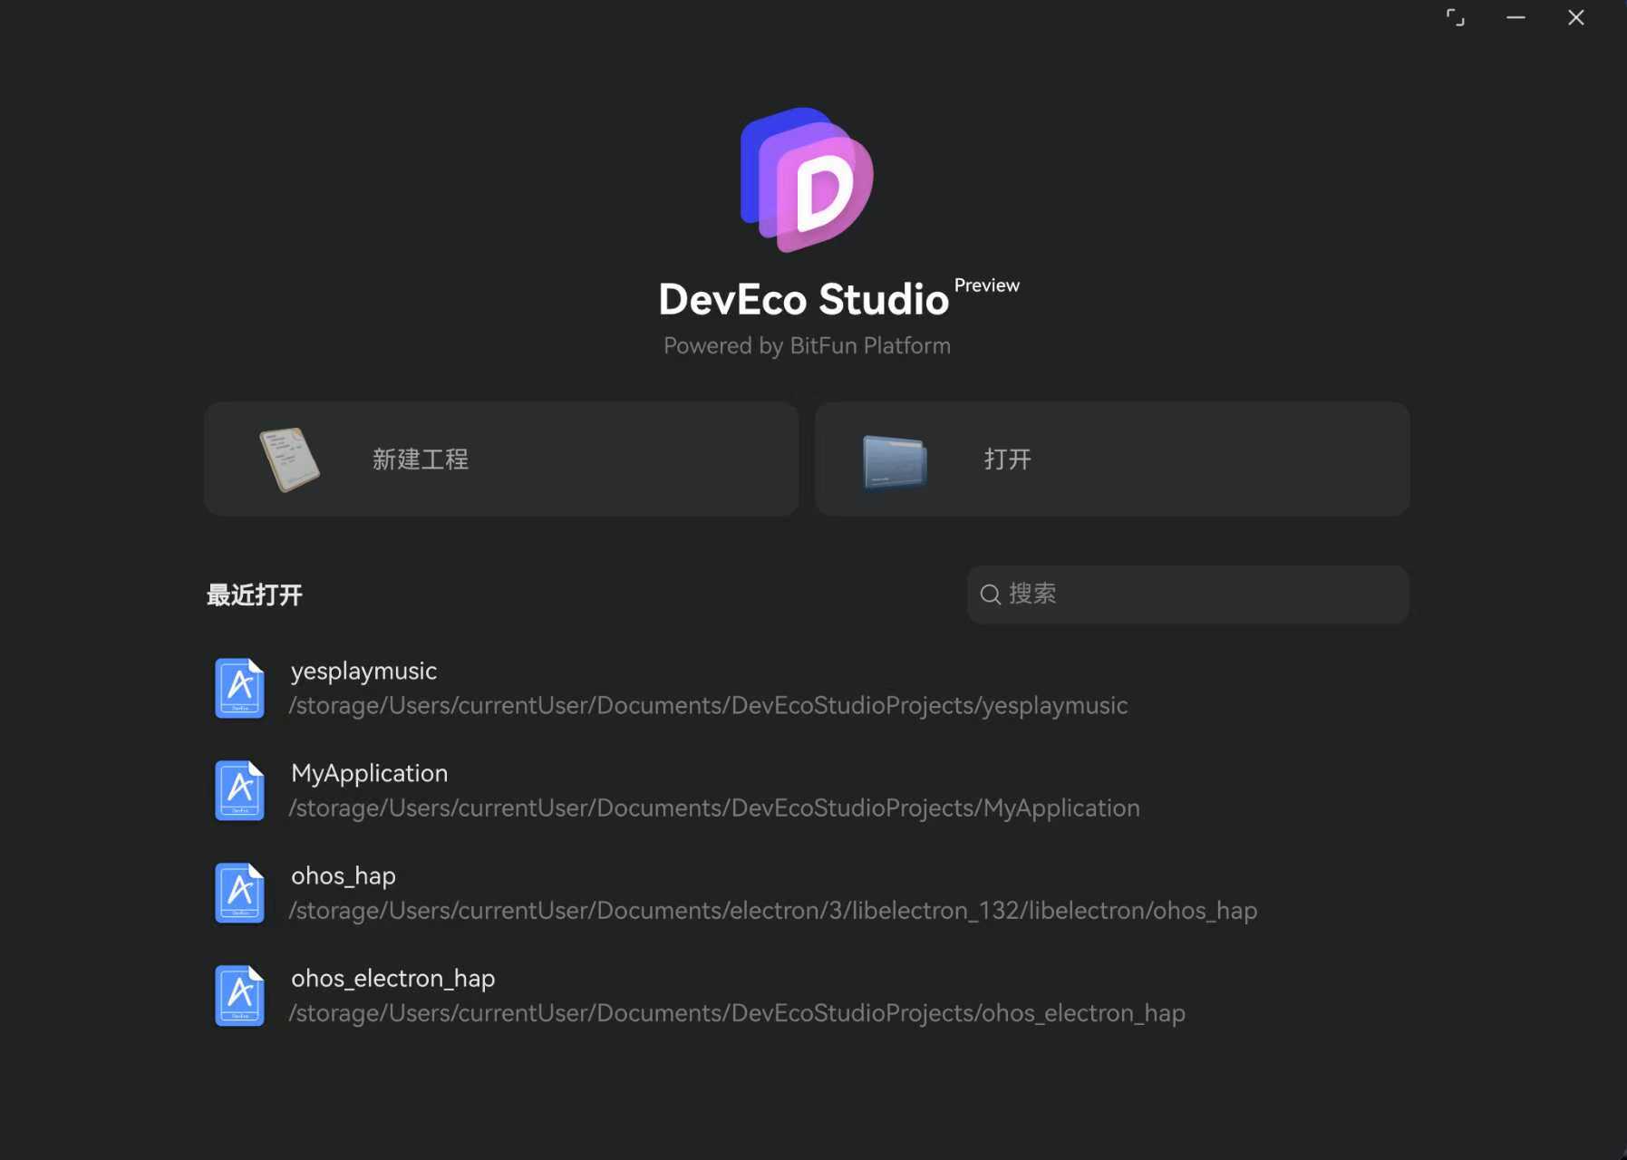The height and width of the screenshot is (1160, 1627).
Task: Click the Powered by BitFun Platform text
Action: [806, 345]
